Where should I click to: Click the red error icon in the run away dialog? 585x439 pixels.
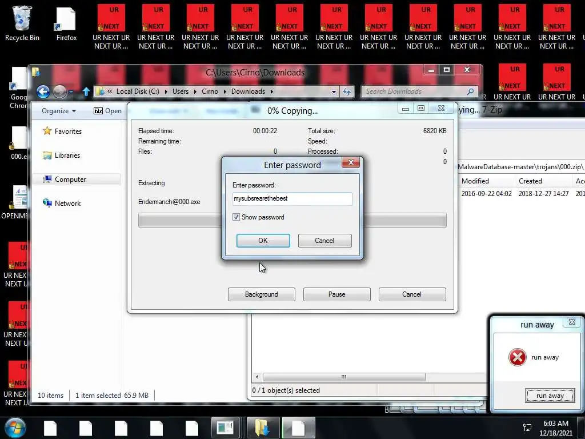pyautogui.click(x=518, y=357)
